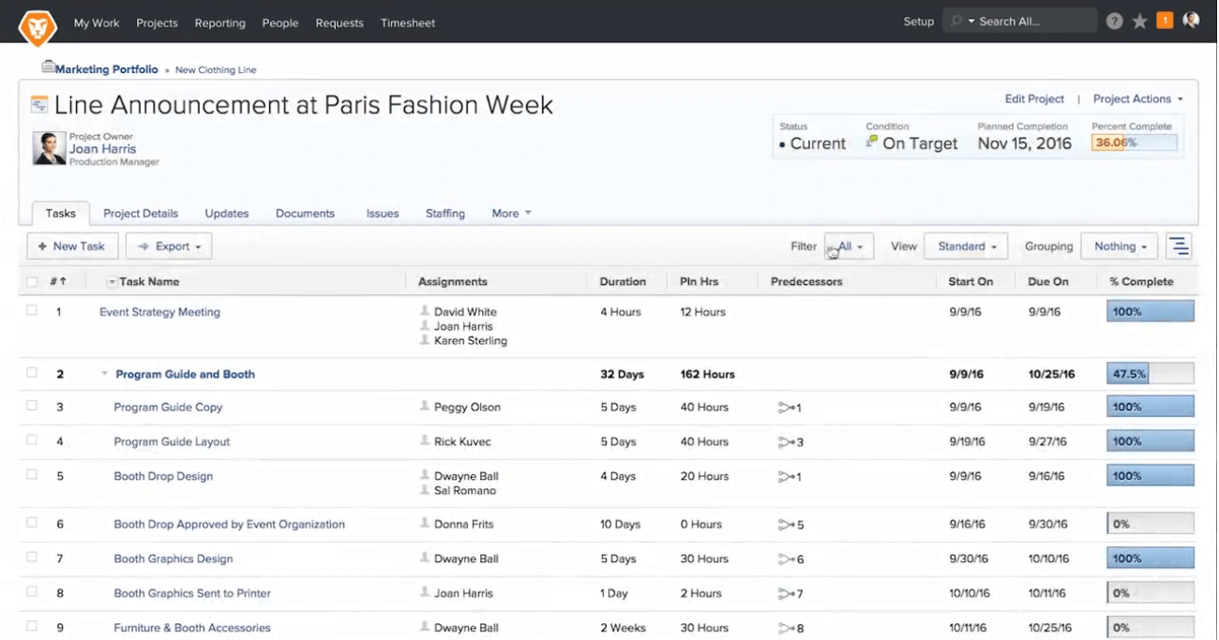Expand the View Standard dropdown

966,246
